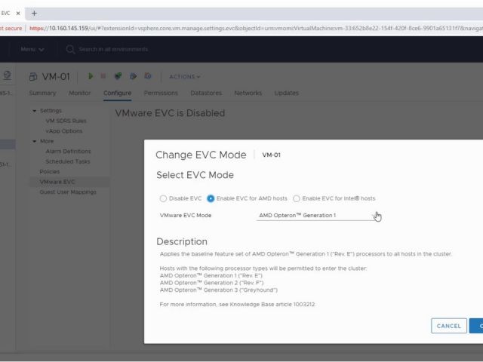Click the red Power Off icon
Screen dimensions: 483x362
point(105,76)
